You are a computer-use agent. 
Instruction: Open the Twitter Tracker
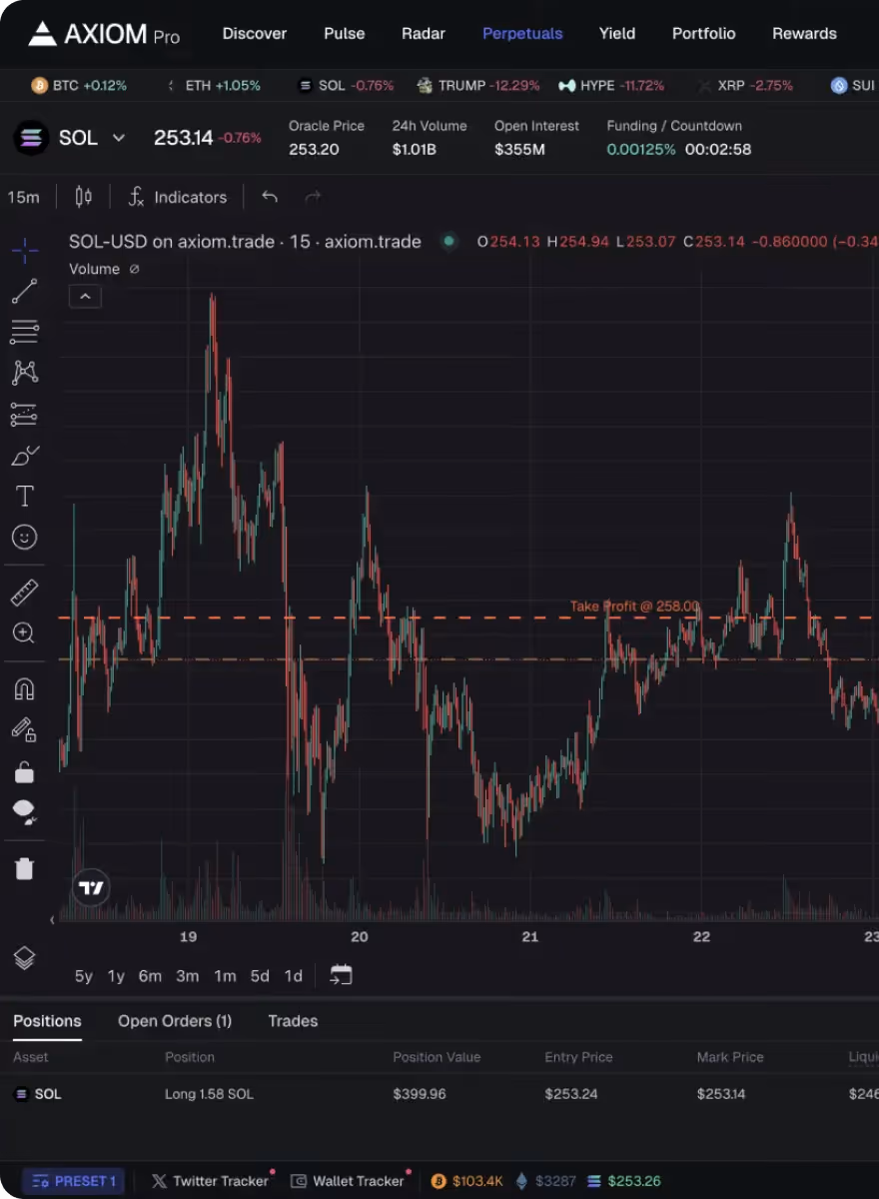tap(211, 1181)
